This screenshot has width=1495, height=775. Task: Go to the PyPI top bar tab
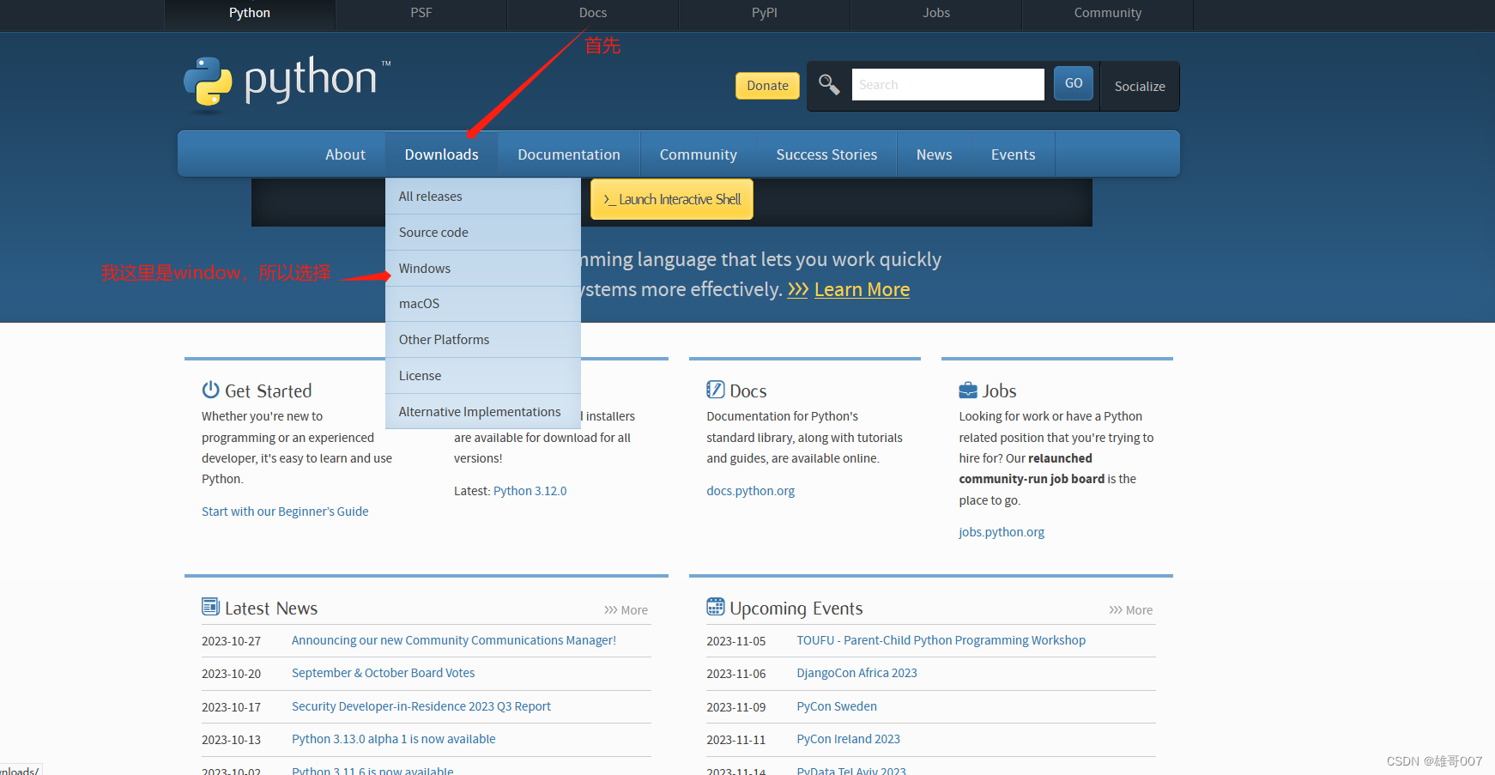pyautogui.click(x=765, y=13)
